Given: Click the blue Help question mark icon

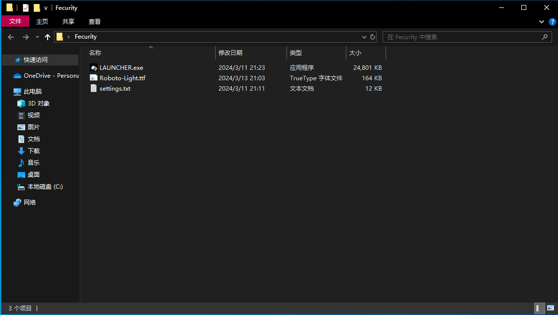Looking at the screenshot, I should tap(552, 22).
